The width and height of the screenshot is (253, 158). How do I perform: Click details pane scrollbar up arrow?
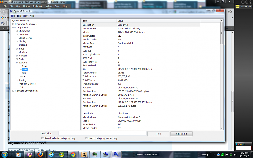click(222, 20)
